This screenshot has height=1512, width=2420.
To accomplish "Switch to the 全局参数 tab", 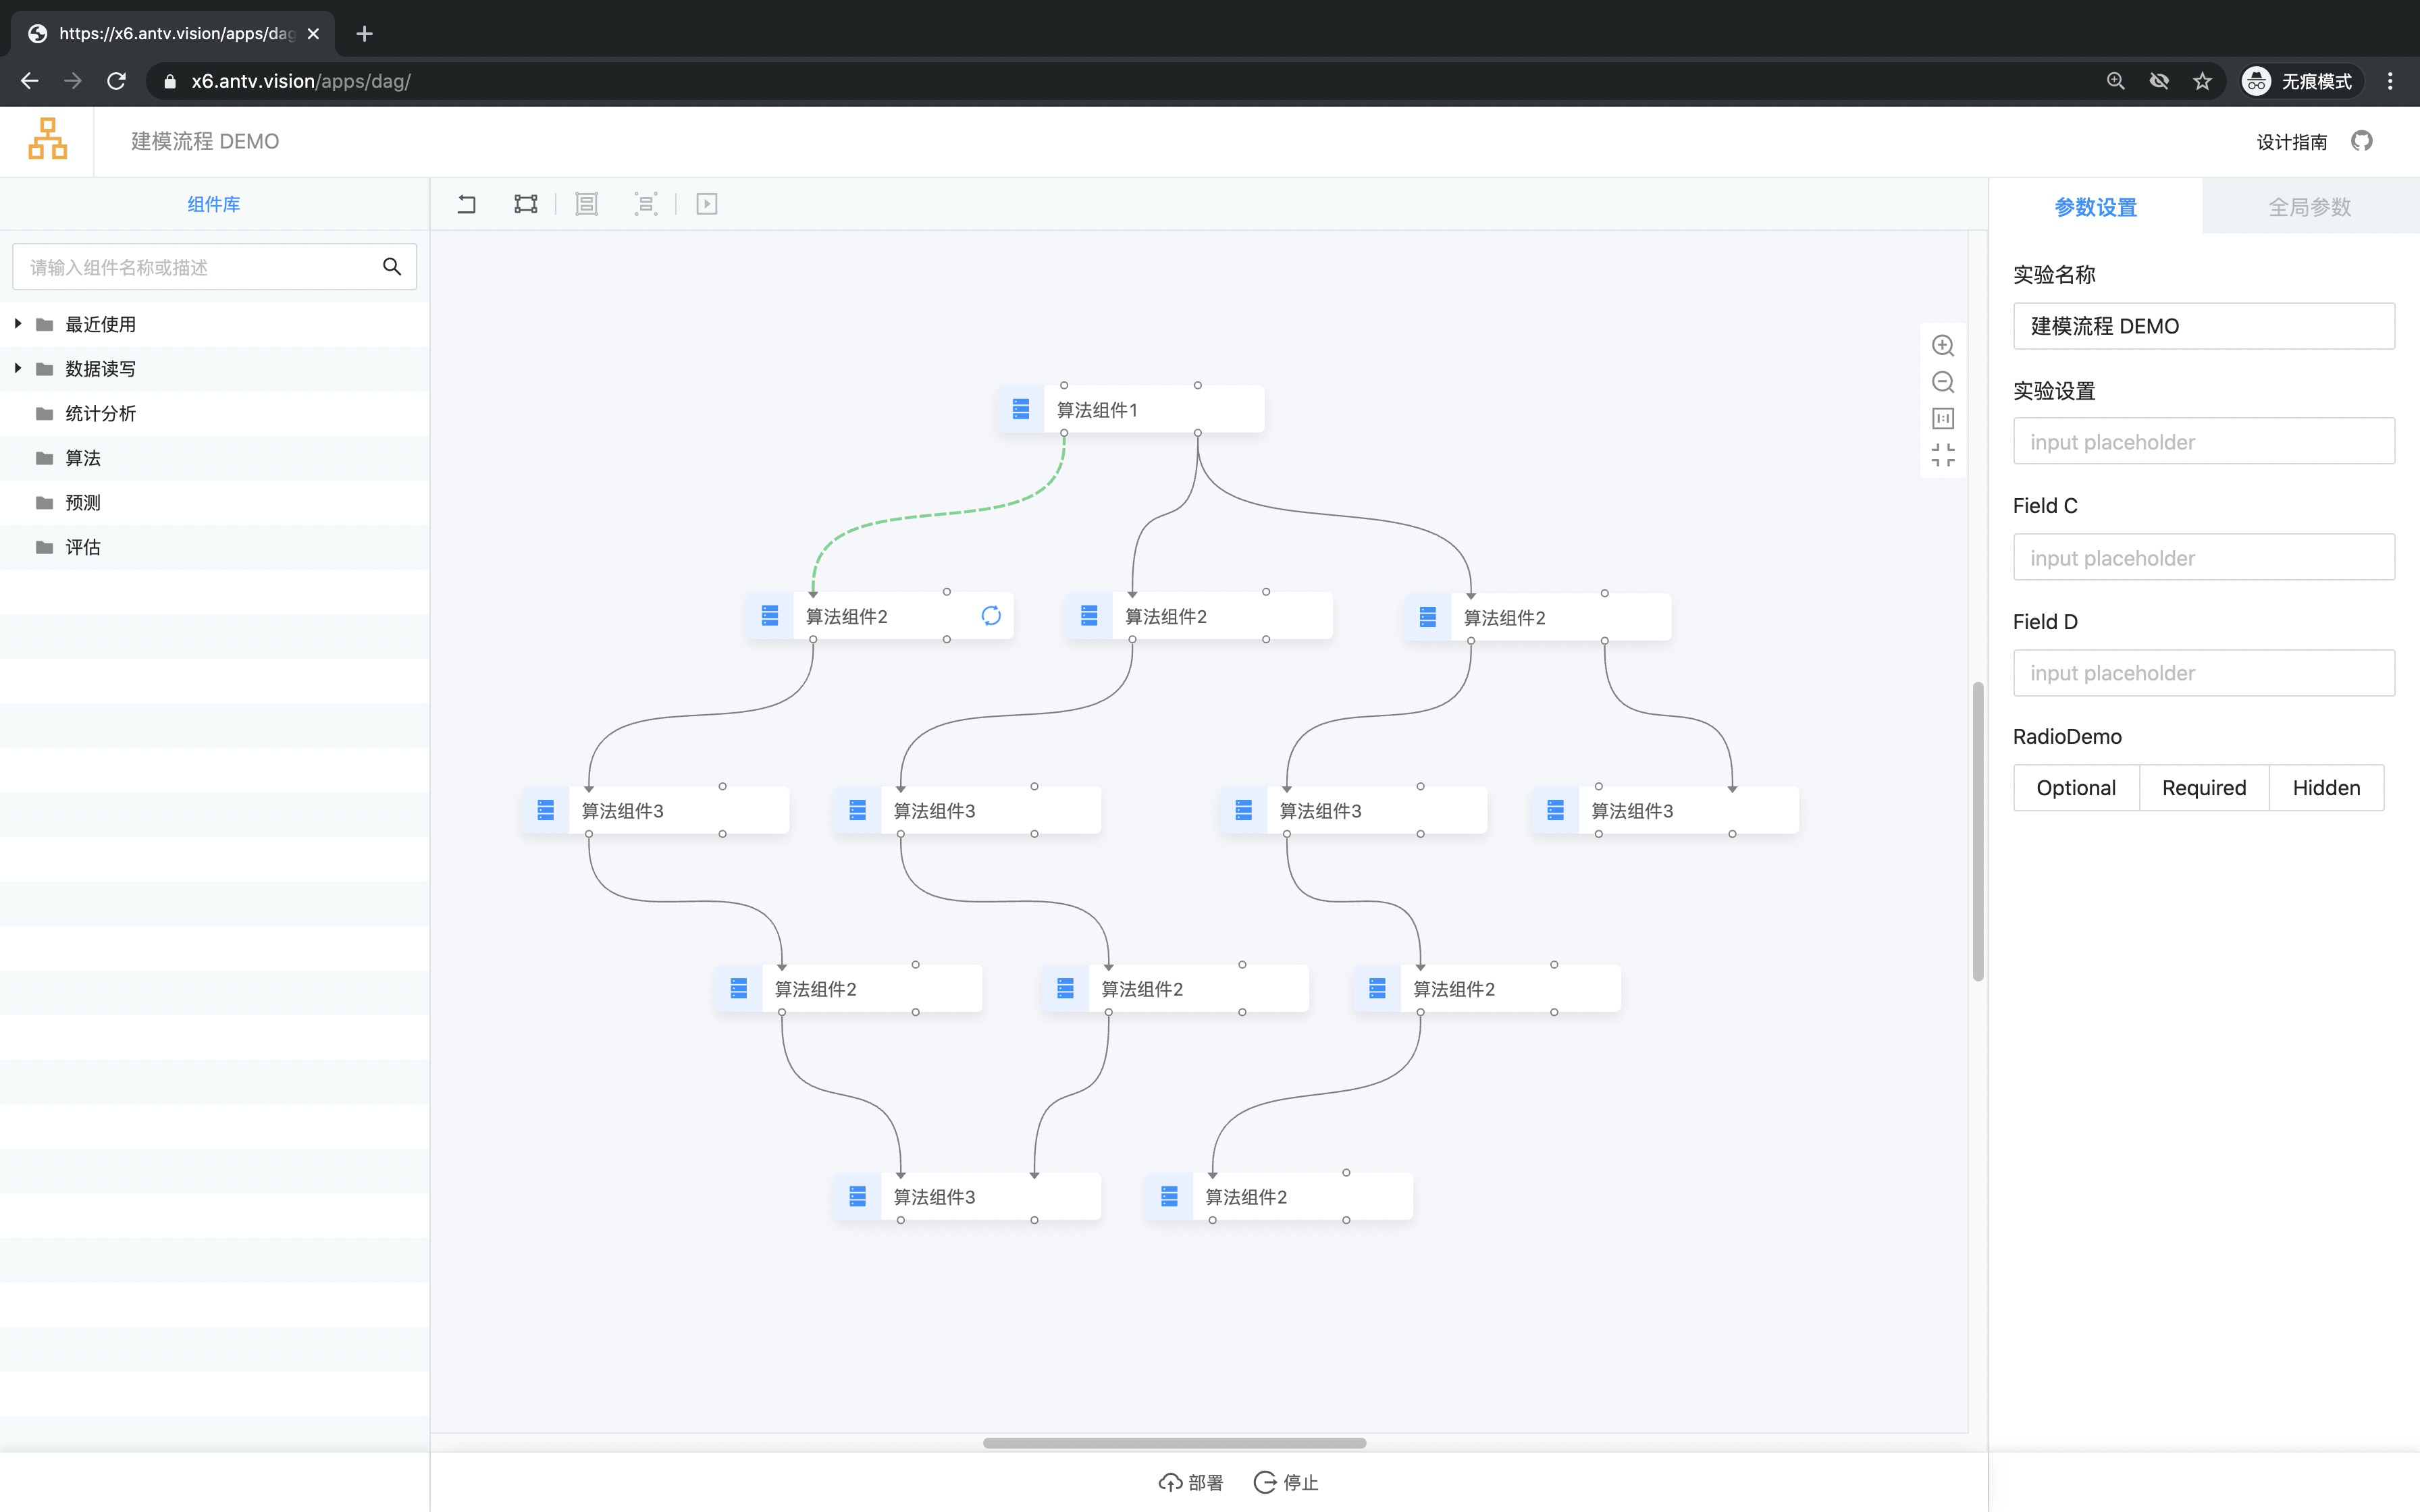I will [x=2309, y=207].
